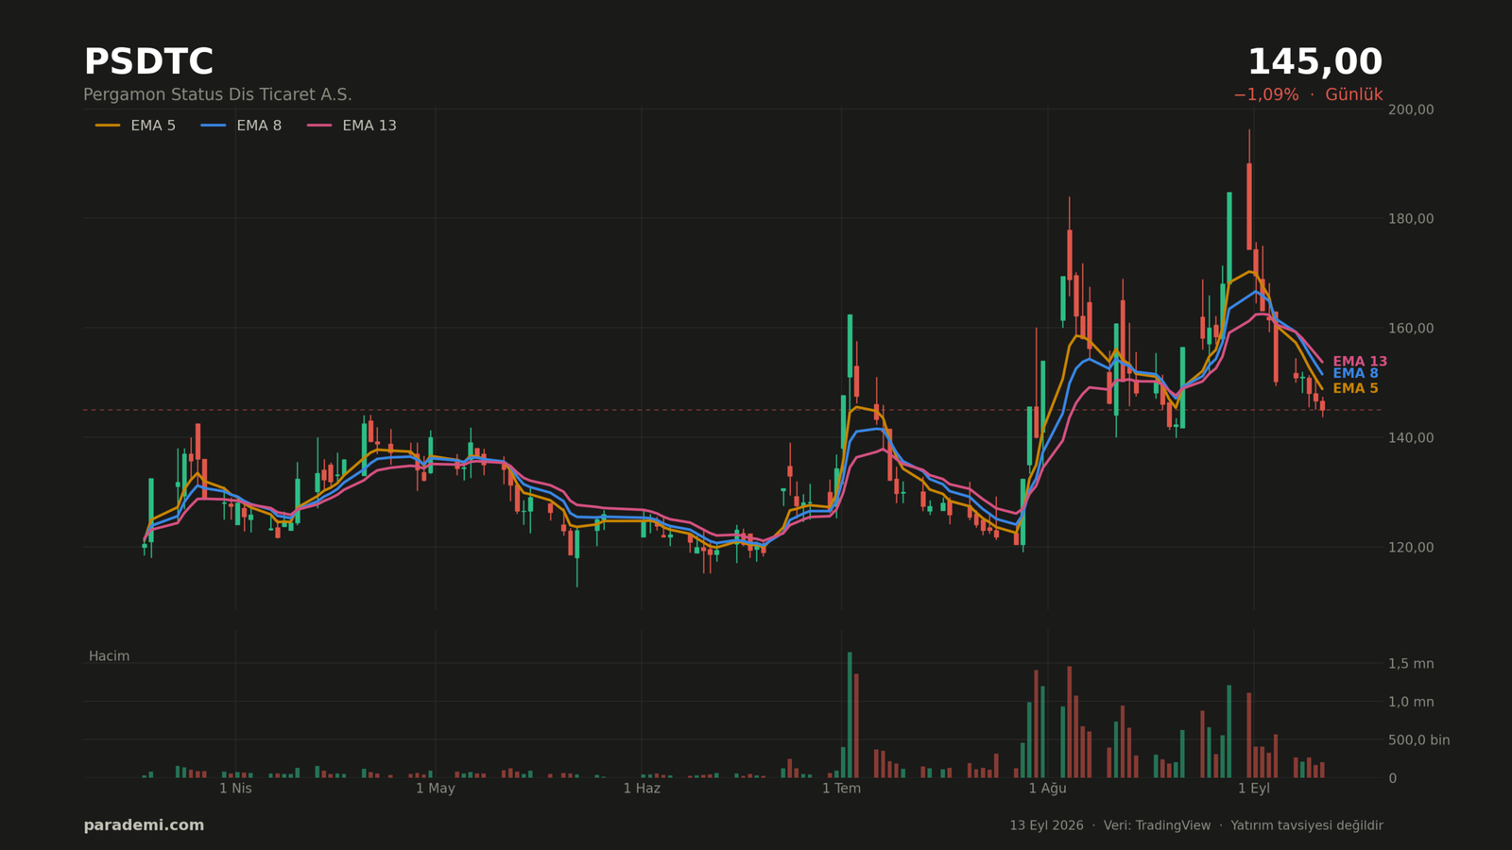Viewport: 1512px width, 850px height.
Task: Click the pink EMA 13 end-of-line label
Action: pos(1360,362)
